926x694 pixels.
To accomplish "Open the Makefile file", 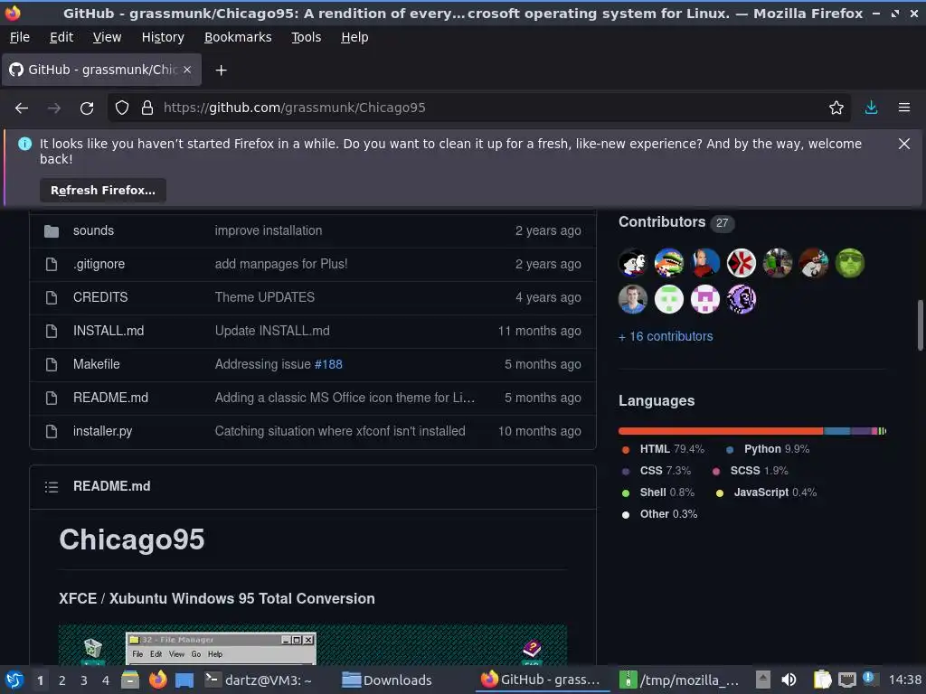I will 96,364.
